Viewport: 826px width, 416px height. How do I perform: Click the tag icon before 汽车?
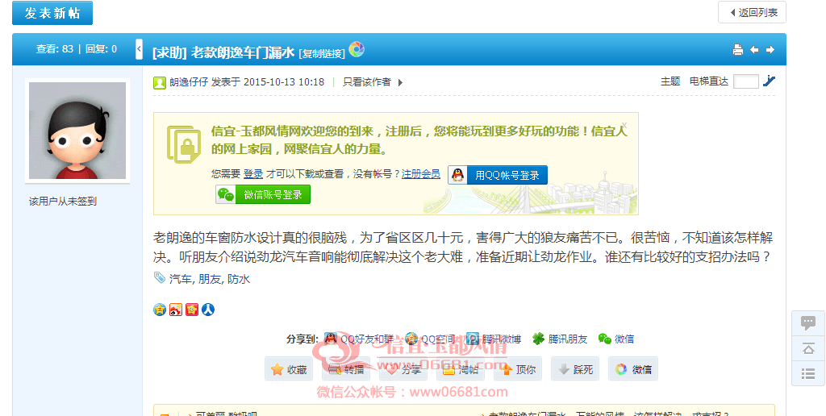point(160,277)
